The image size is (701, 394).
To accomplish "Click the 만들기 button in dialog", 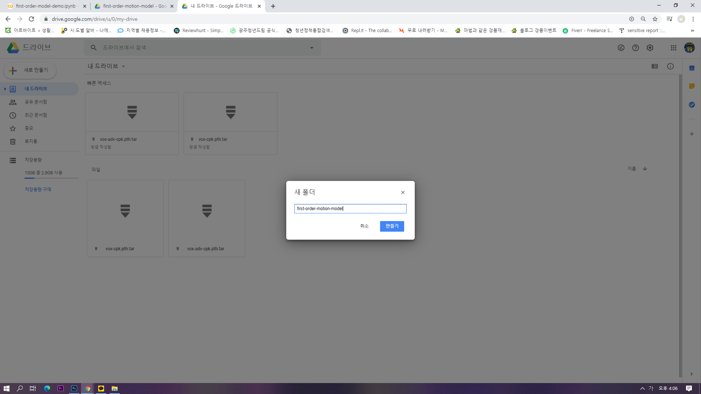I will (392, 226).
